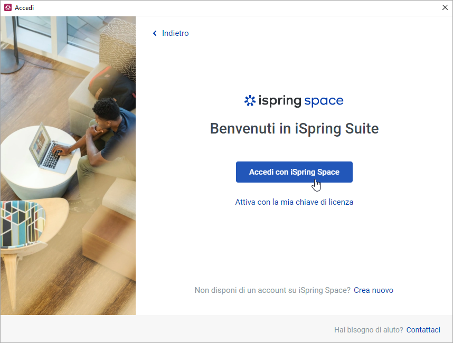
Task: Open the Contattaci help link
Action: pyautogui.click(x=423, y=330)
